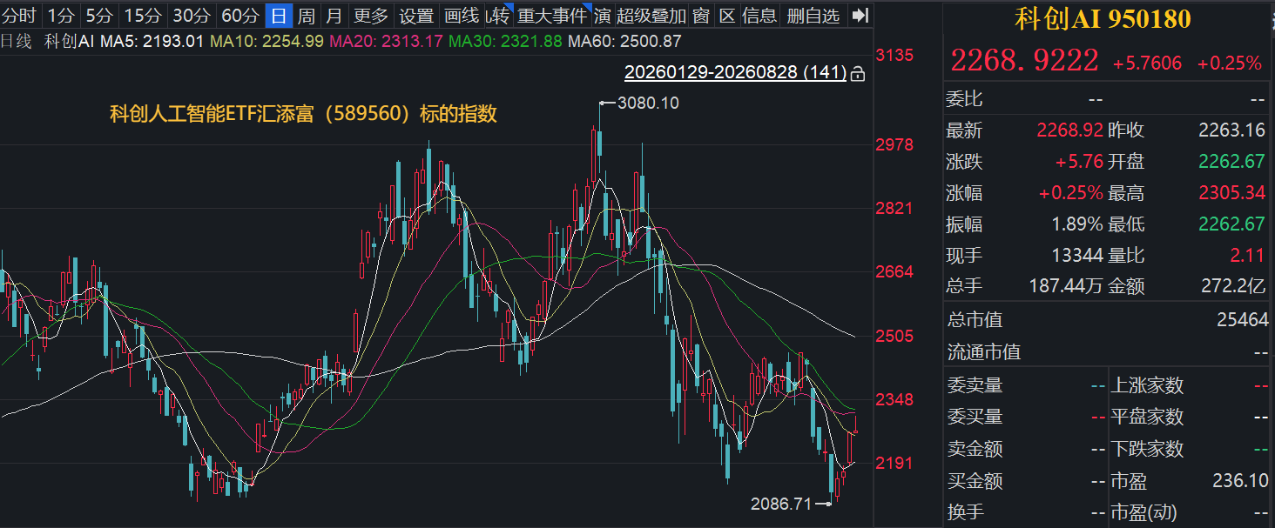The height and width of the screenshot is (528, 1275).
Task: Toggle the 重大事件 major events display
Action: [553, 15]
